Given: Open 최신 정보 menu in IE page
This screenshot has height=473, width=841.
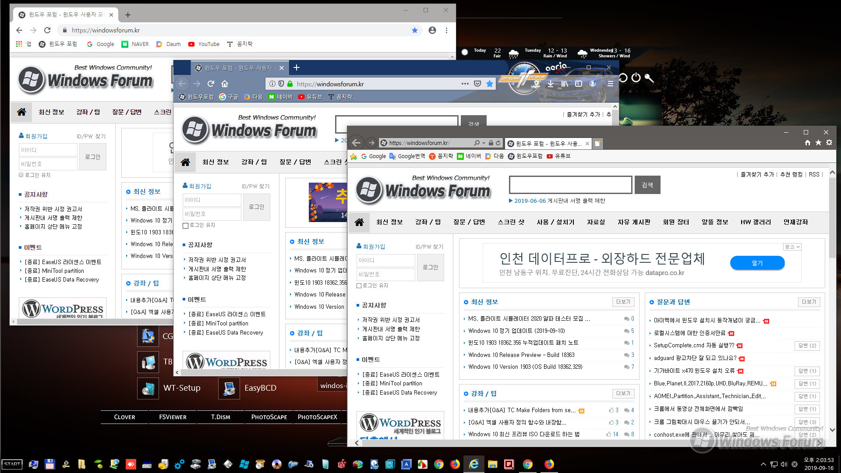Looking at the screenshot, I should tap(389, 222).
